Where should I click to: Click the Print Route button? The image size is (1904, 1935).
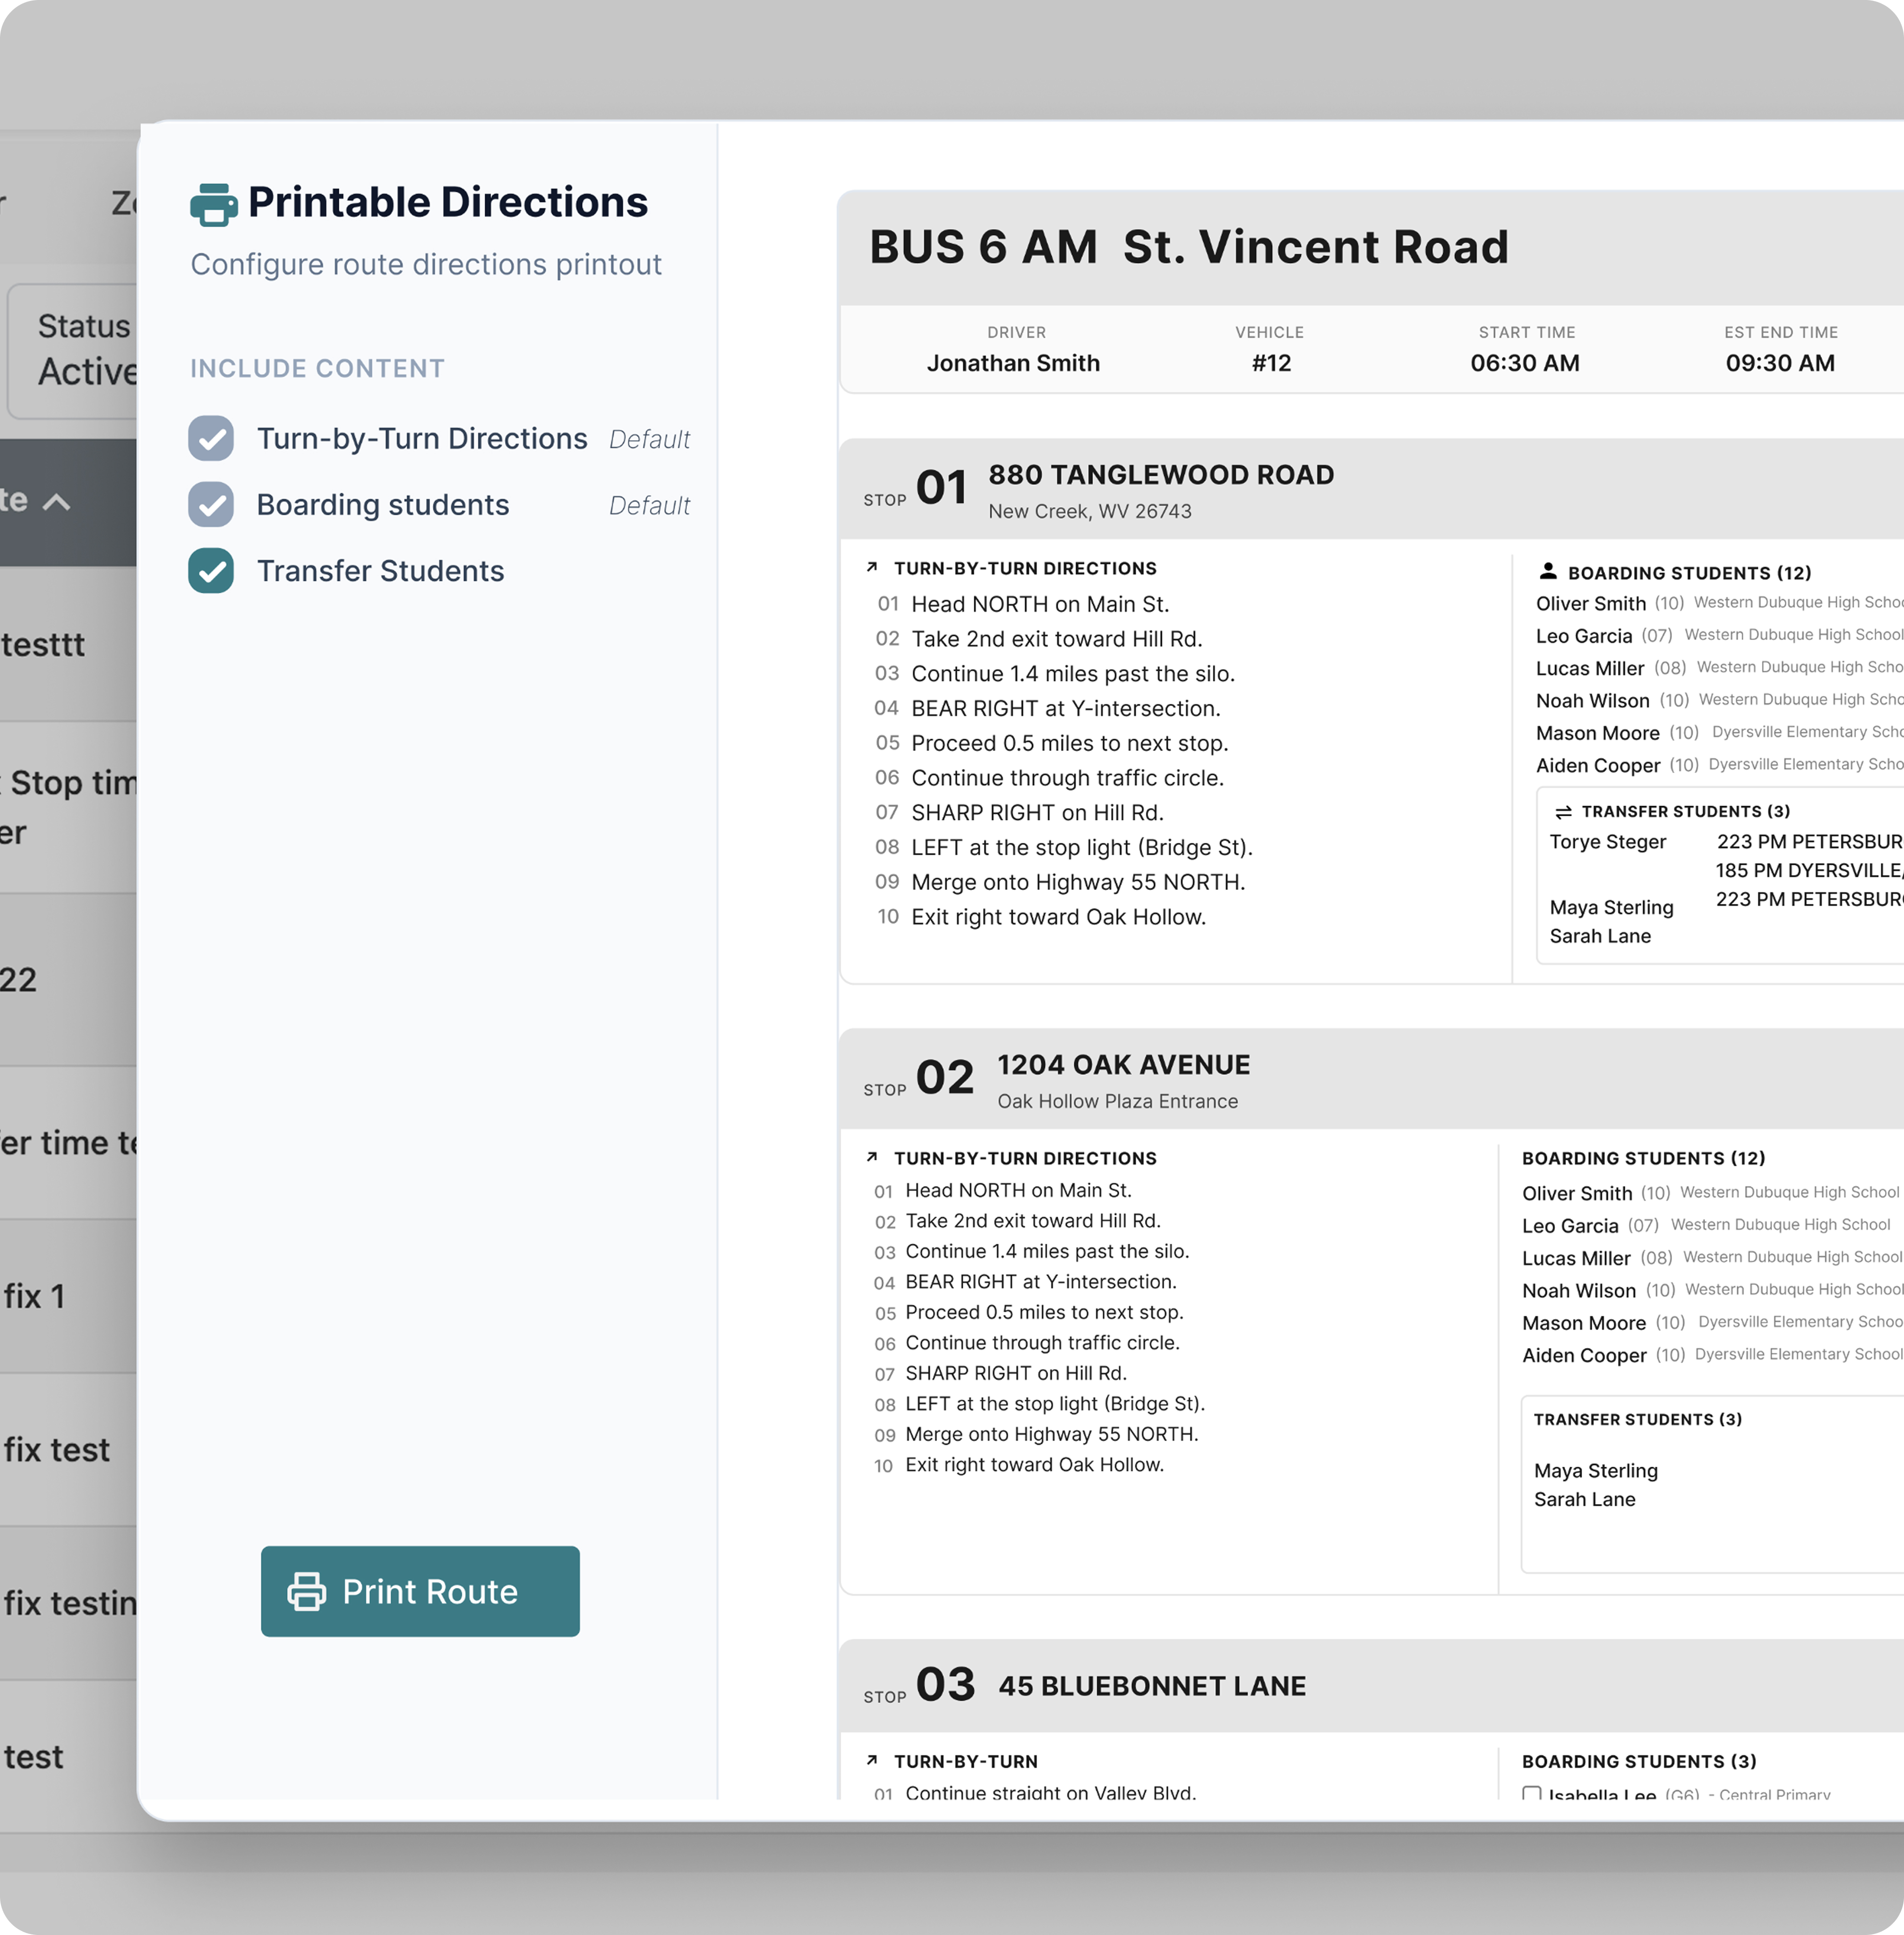pyautogui.click(x=420, y=1591)
